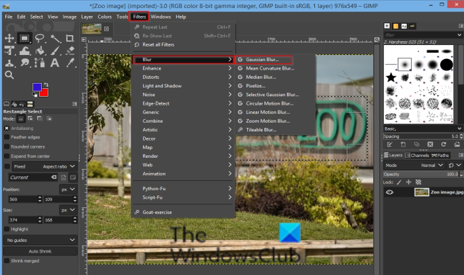This screenshot has height=275, width=464.
Task: Adjust the layer Opacity slider
Action: click(421, 174)
